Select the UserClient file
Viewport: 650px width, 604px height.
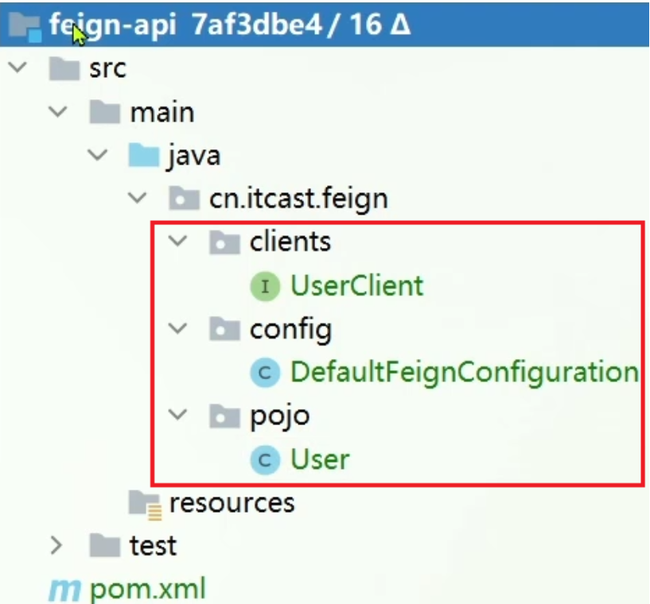(x=356, y=285)
